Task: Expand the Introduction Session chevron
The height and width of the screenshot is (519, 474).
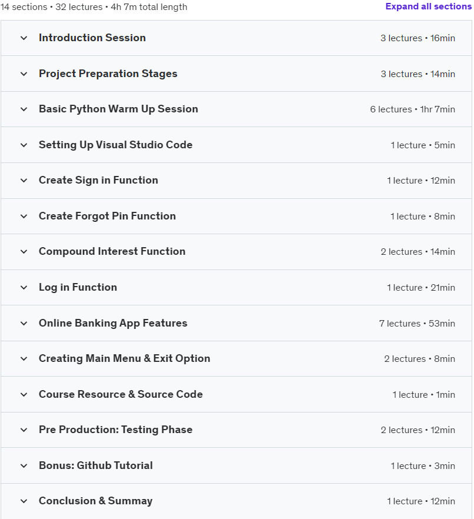Action: pyautogui.click(x=24, y=38)
